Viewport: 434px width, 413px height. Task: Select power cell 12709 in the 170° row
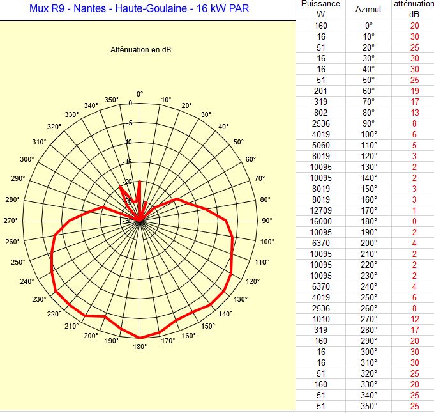pos(321,211)
